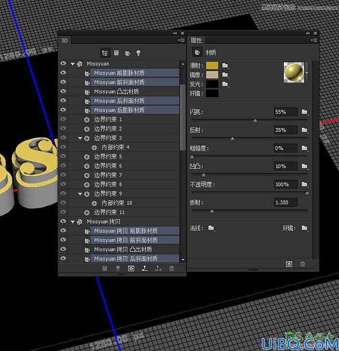The image size is (339, 351).
Task: Hide Missyuan 拷贝 前膨胀材质
Action: click(63, 230)
